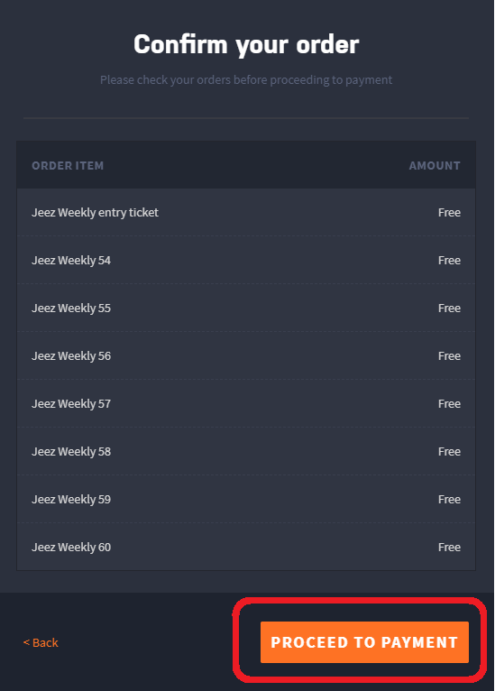Click the check your orders subtitle text

pyautogui.click(x=246, y=79)
